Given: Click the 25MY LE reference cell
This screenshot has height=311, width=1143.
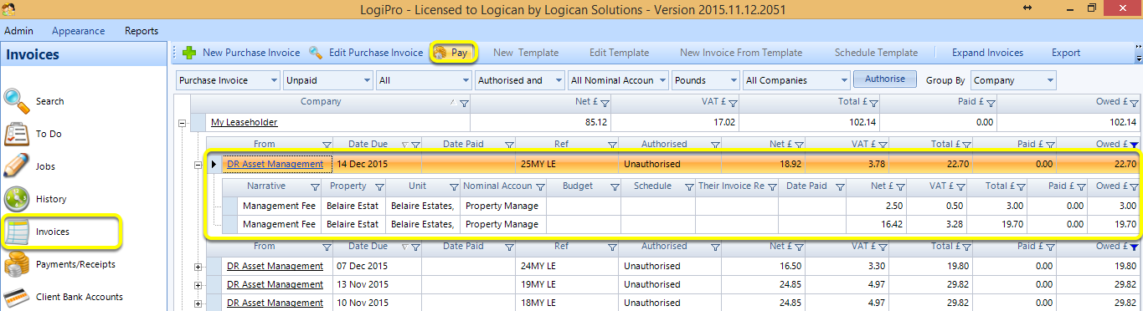Looking at the screenshot, I should (x=567, y=164).
